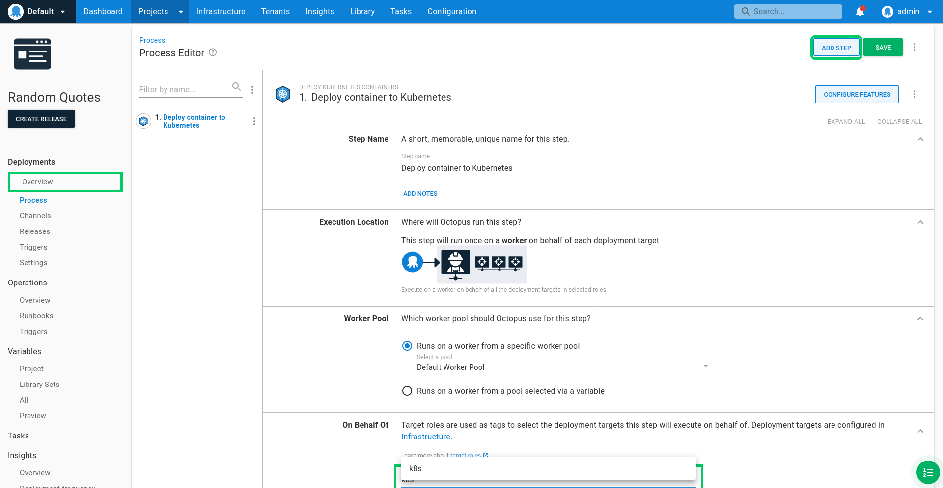Open the Dashboard page

click(x=103, y=11)
